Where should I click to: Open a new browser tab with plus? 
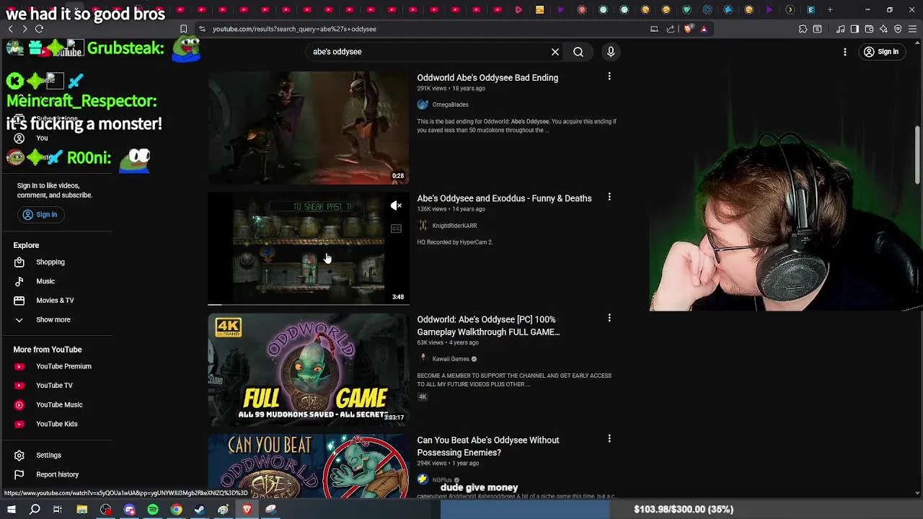pyautogui.click(x=830, y=9)
